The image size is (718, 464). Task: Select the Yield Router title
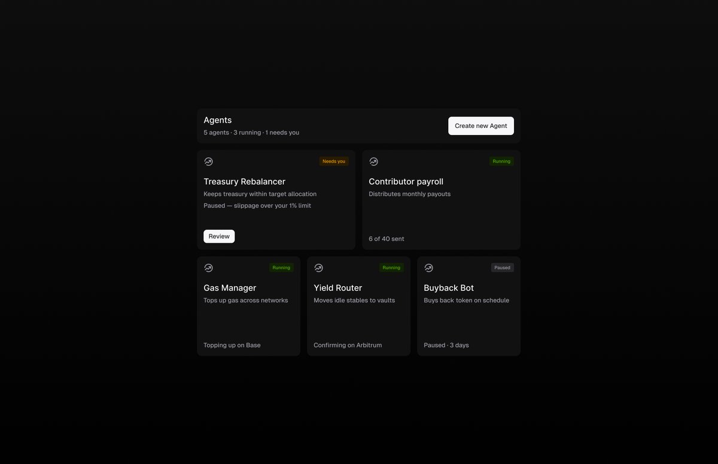(337, 288)
